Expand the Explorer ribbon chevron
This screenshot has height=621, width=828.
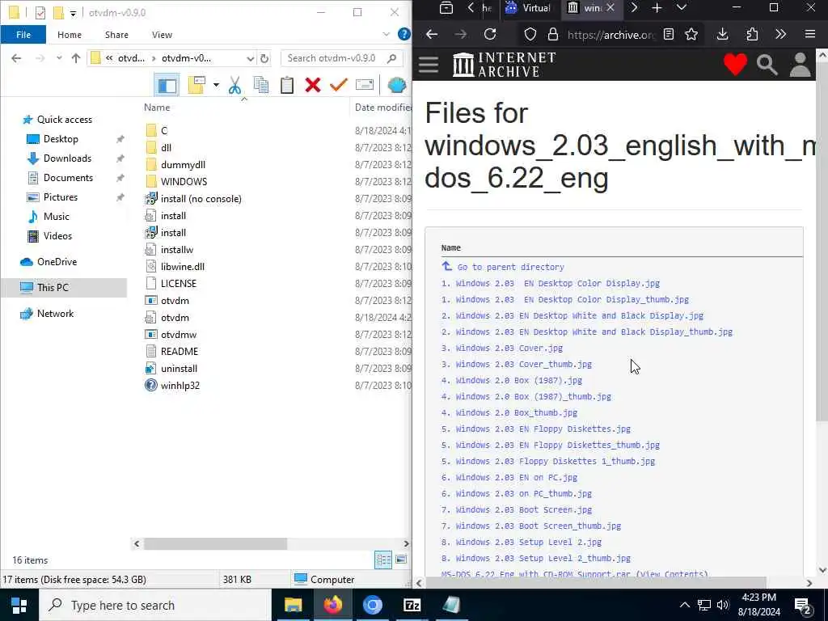pyautogui.click(x=386, y=34)
